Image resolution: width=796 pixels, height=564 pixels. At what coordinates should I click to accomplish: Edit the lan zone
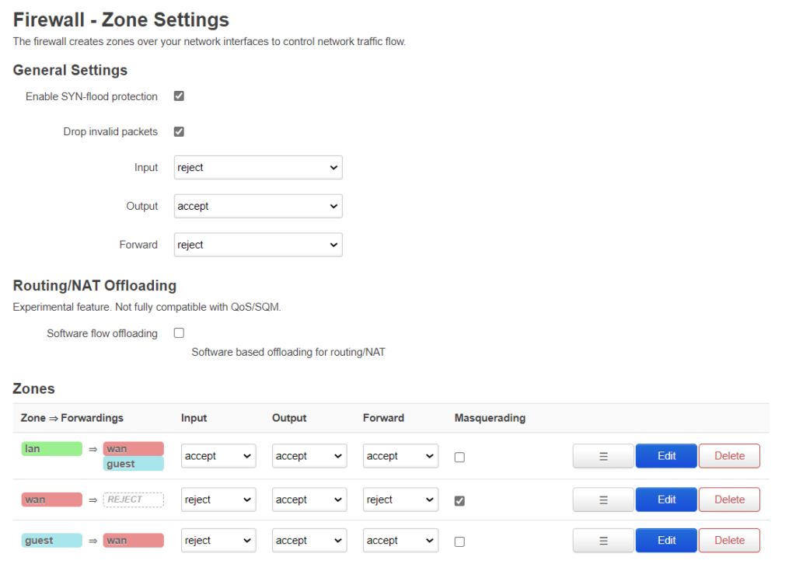[x=666, y=456]
